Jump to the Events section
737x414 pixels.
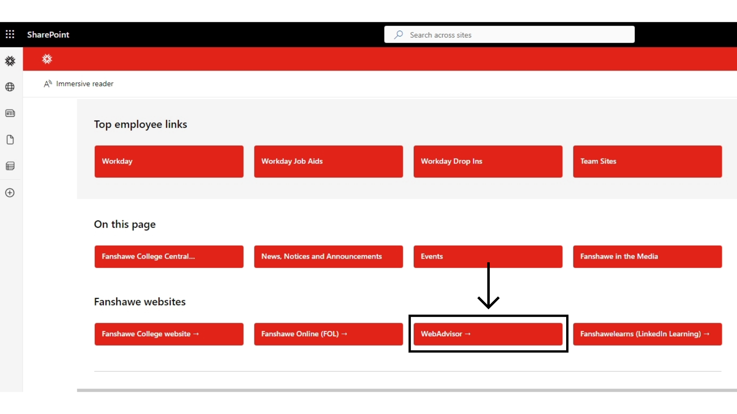(488, 256)
